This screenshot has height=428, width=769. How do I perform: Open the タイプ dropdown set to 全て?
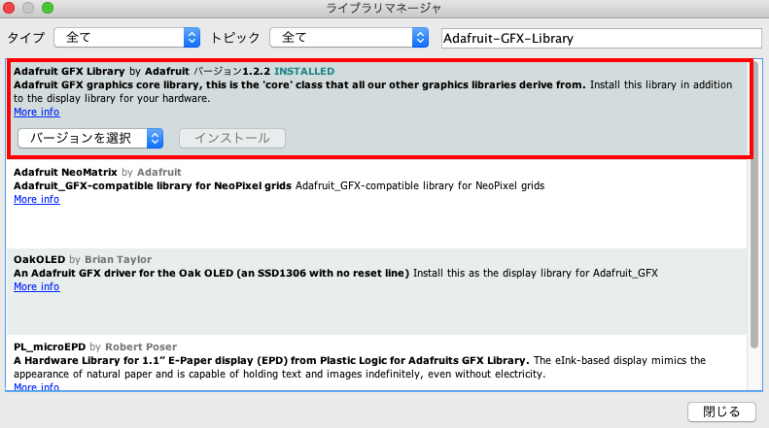(x=127, y=37)
